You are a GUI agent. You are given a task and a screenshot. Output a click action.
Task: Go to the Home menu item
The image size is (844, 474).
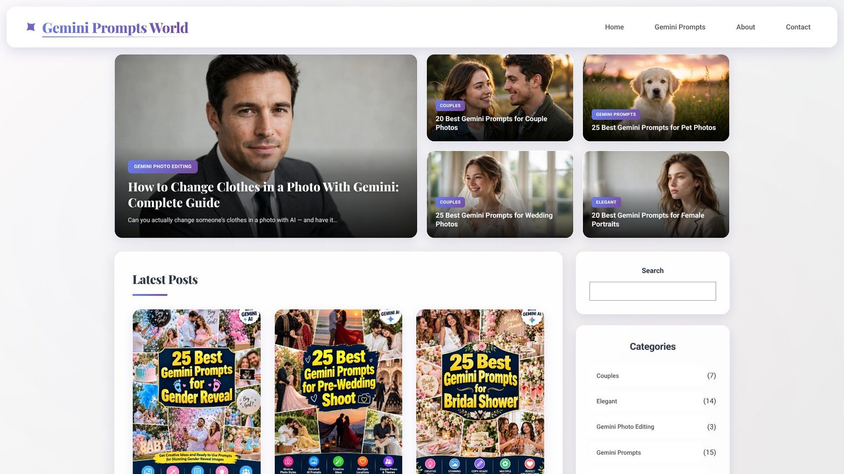click(x=614, y=27)
